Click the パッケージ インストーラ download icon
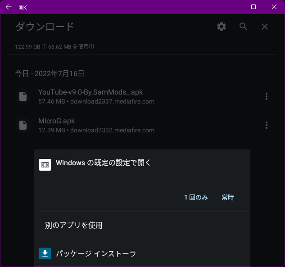Image resolution: width=285 pixels, height=267 pixels. (45, 253)
